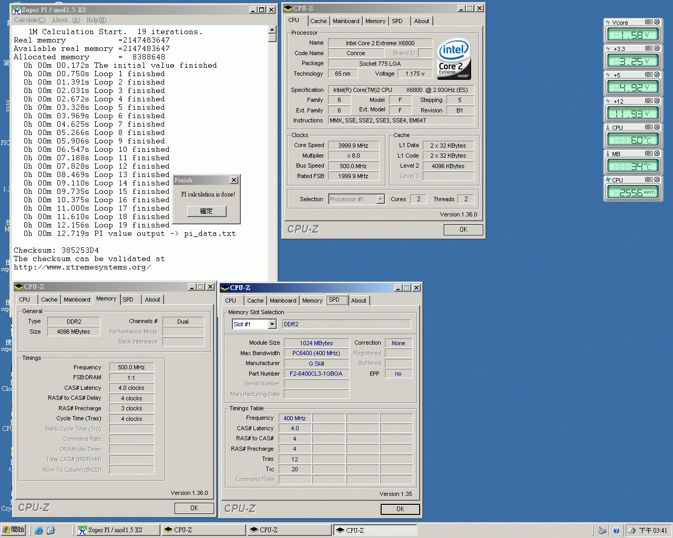The image size is (673, 538).
Task: Click the Core Speed 3999.9 MHz field
Action: (x=353, y=146)
